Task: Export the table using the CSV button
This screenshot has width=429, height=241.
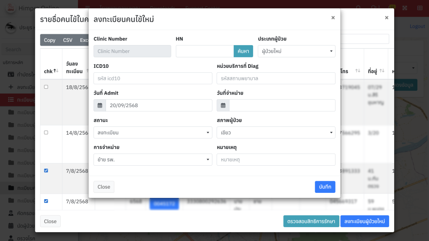Action: click(67, 40)
